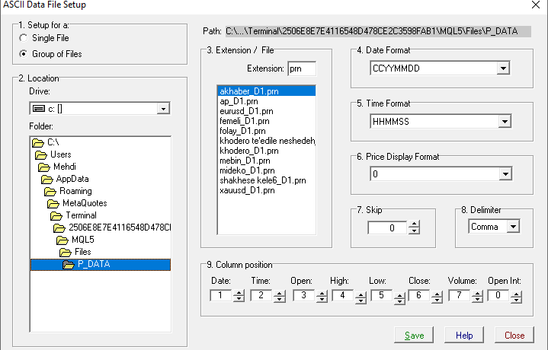Select ap_D1.prn in the file list
This screenshot has width=548, height=350.
coord(266,101)
